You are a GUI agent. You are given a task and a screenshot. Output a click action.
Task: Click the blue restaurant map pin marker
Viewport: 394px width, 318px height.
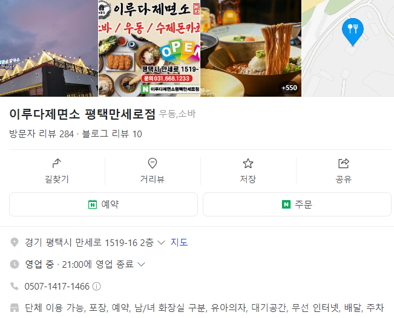pos(352,31)
